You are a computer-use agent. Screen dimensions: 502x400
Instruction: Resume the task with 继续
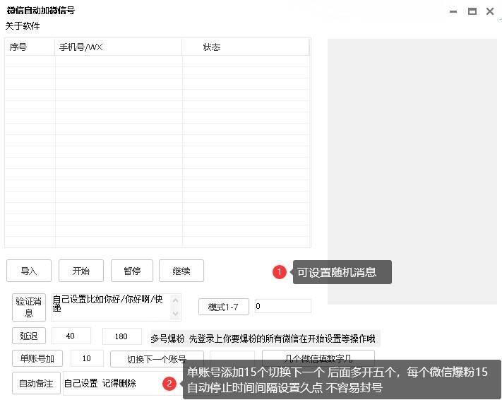point(181,271)
